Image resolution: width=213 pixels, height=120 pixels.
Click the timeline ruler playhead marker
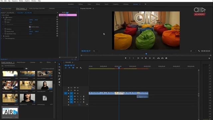[x=119, y=68]
